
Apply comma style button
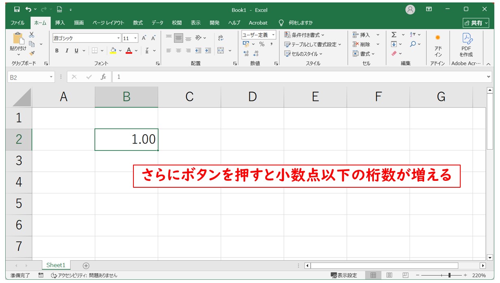coord(271,44)
